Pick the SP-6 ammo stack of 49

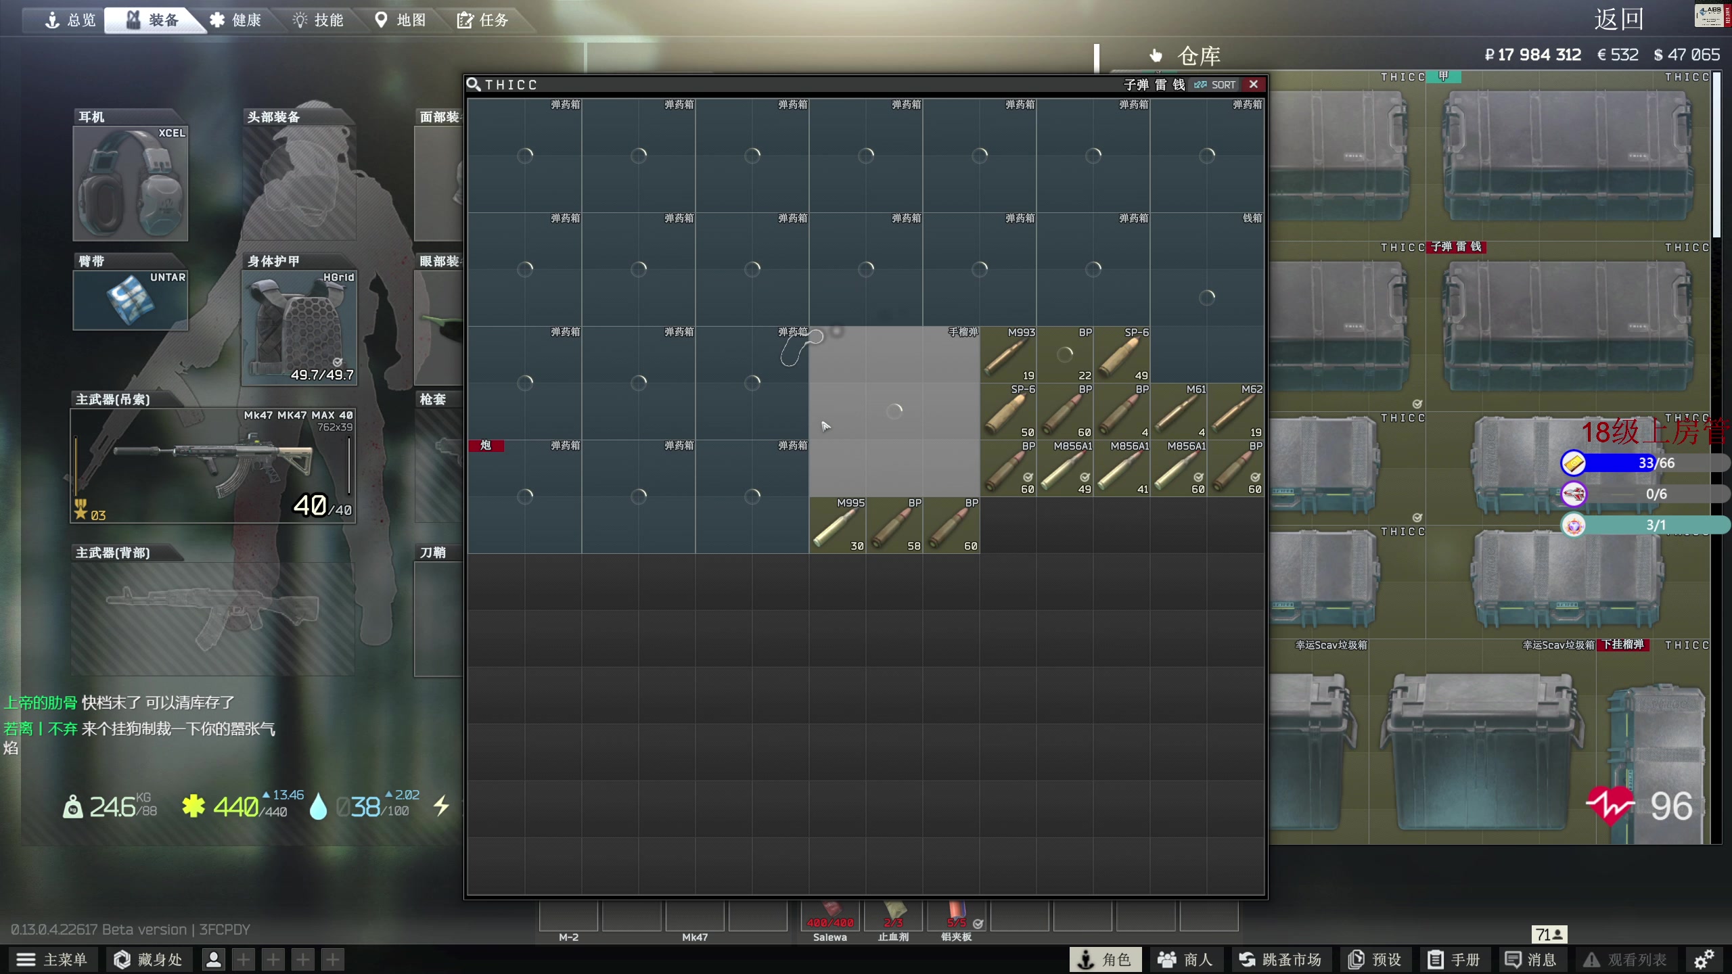(1122, 354)
